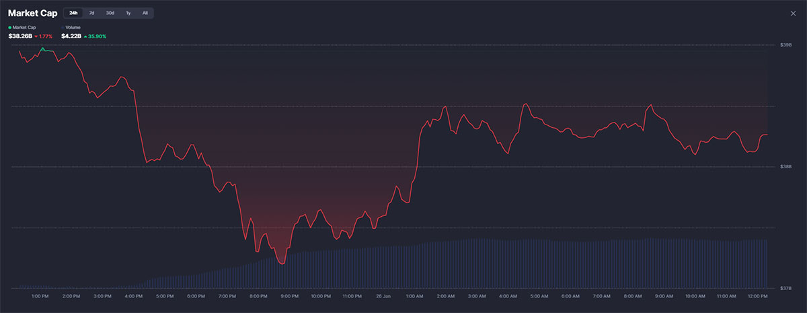
Task: Switch to the 7d time range
Action: 91,13
